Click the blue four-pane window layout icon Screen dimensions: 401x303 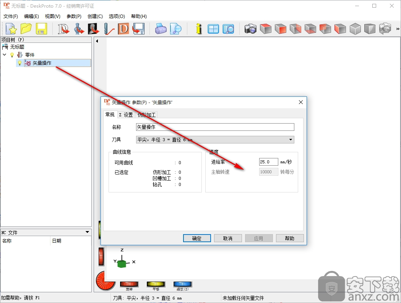(x=213, y=29)
